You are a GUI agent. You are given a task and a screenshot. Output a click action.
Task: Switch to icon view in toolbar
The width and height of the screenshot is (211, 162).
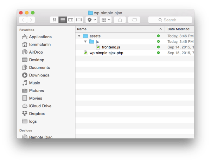[x=54, y=20]
